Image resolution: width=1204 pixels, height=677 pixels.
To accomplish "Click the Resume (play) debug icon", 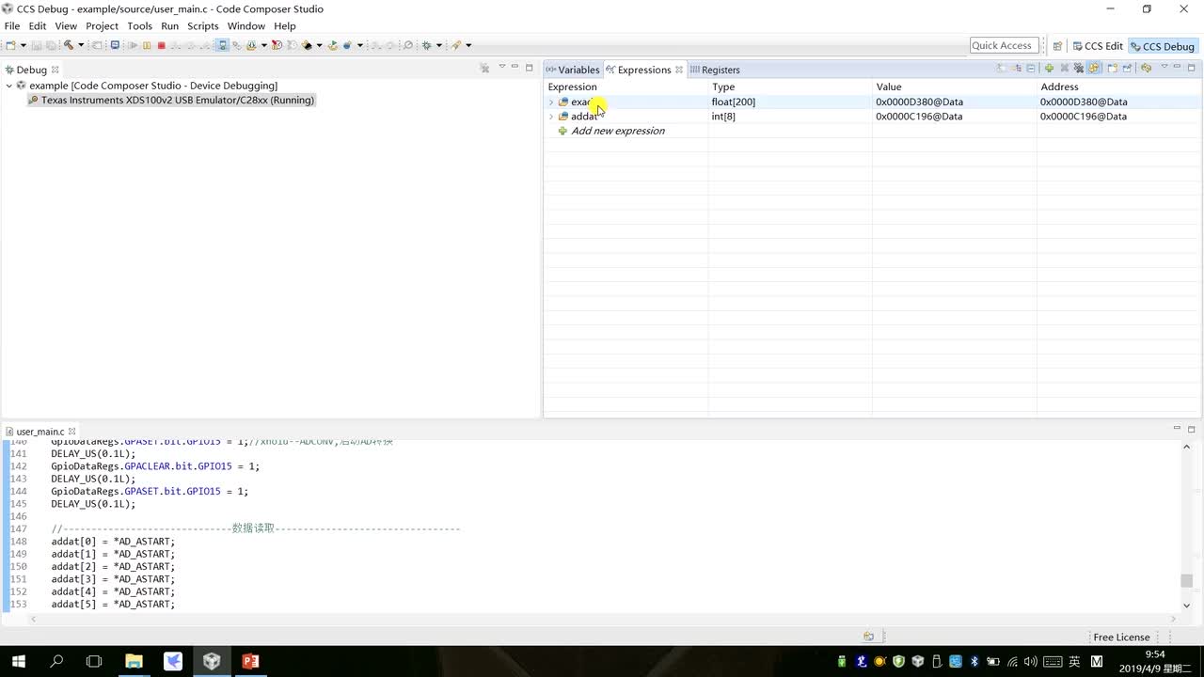I will pos(133,45).
